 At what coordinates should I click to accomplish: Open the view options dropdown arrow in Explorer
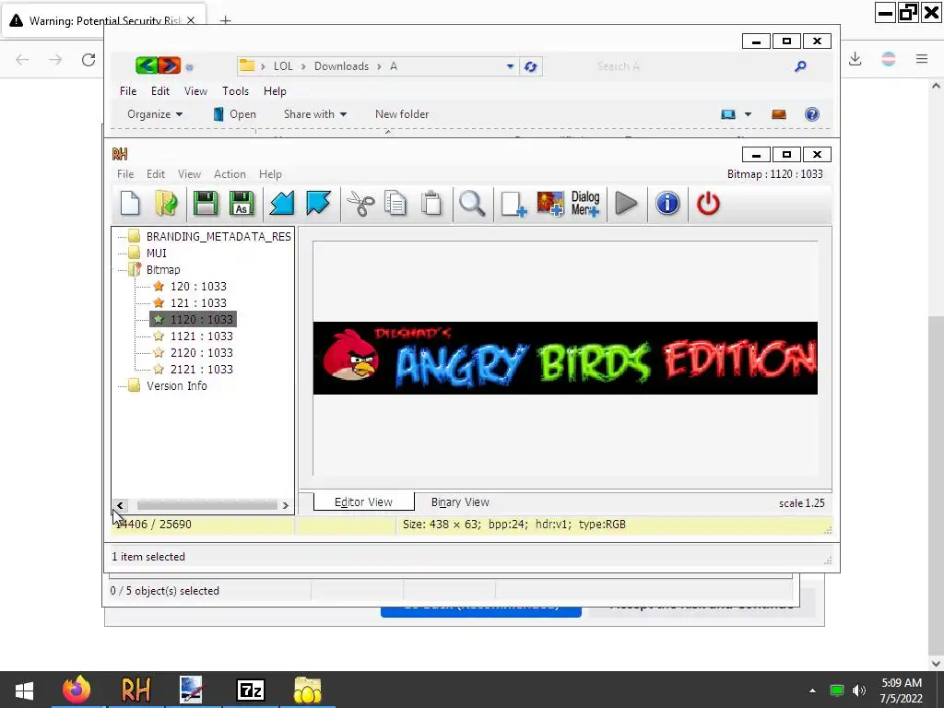pos(748,114)
